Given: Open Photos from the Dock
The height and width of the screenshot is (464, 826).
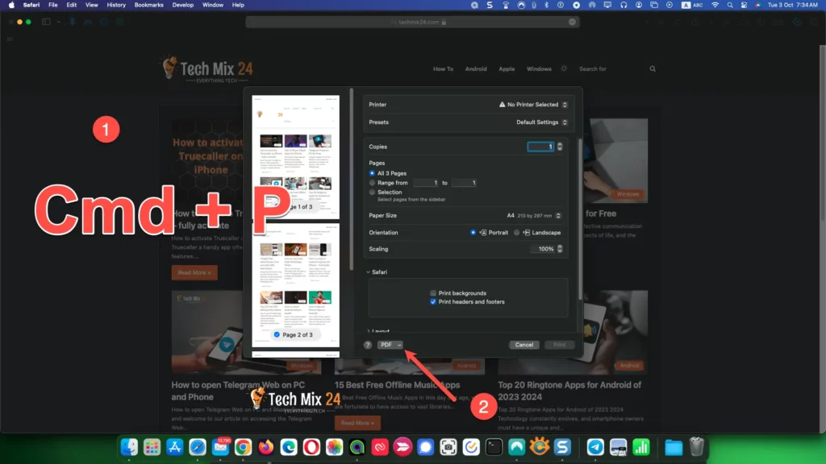Looking at the screenshot, I should [x=335, y=447].
